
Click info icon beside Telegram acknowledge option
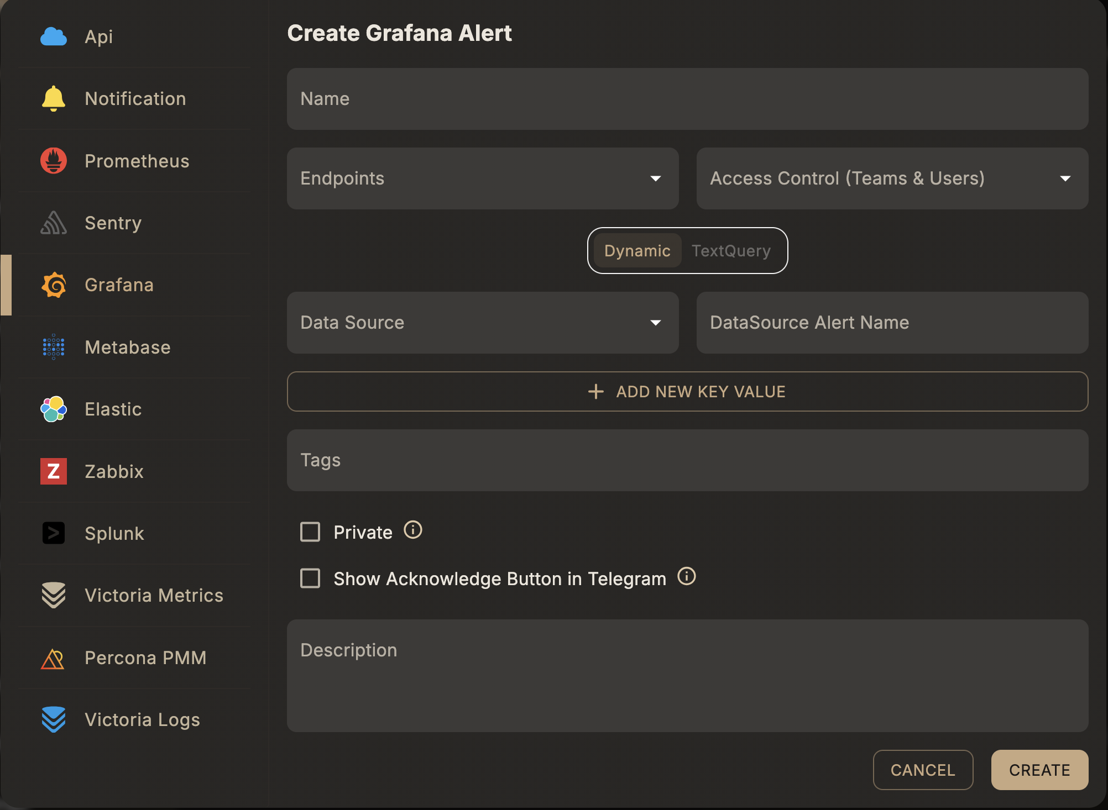[x=687, y=577]
